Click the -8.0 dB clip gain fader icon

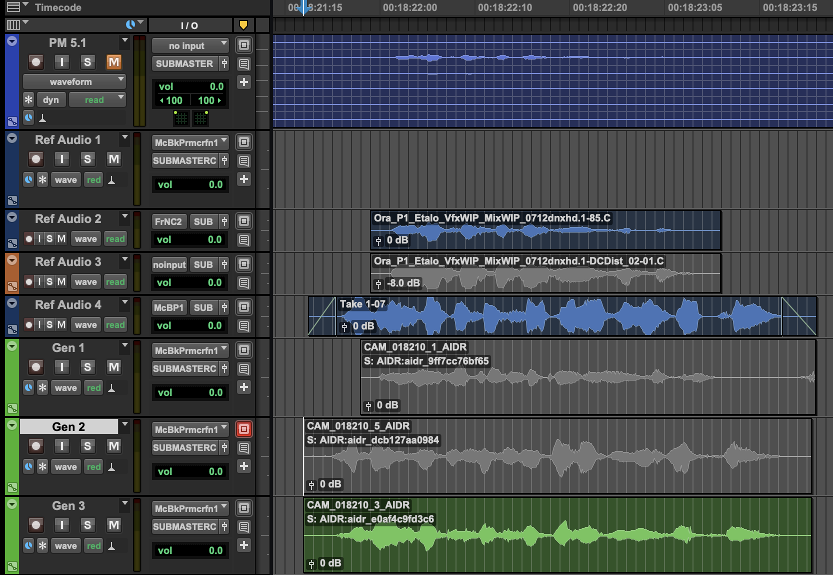point(378,284)
